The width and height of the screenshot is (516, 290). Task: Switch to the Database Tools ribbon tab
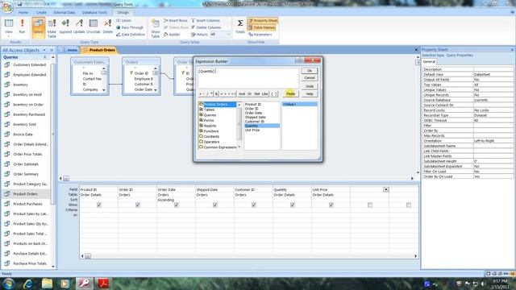94,13
